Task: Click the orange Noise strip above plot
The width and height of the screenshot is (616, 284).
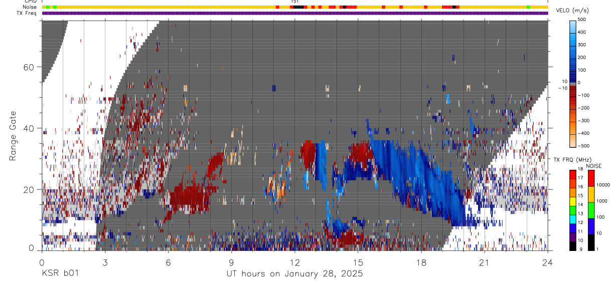Action: tap(295, 7)
